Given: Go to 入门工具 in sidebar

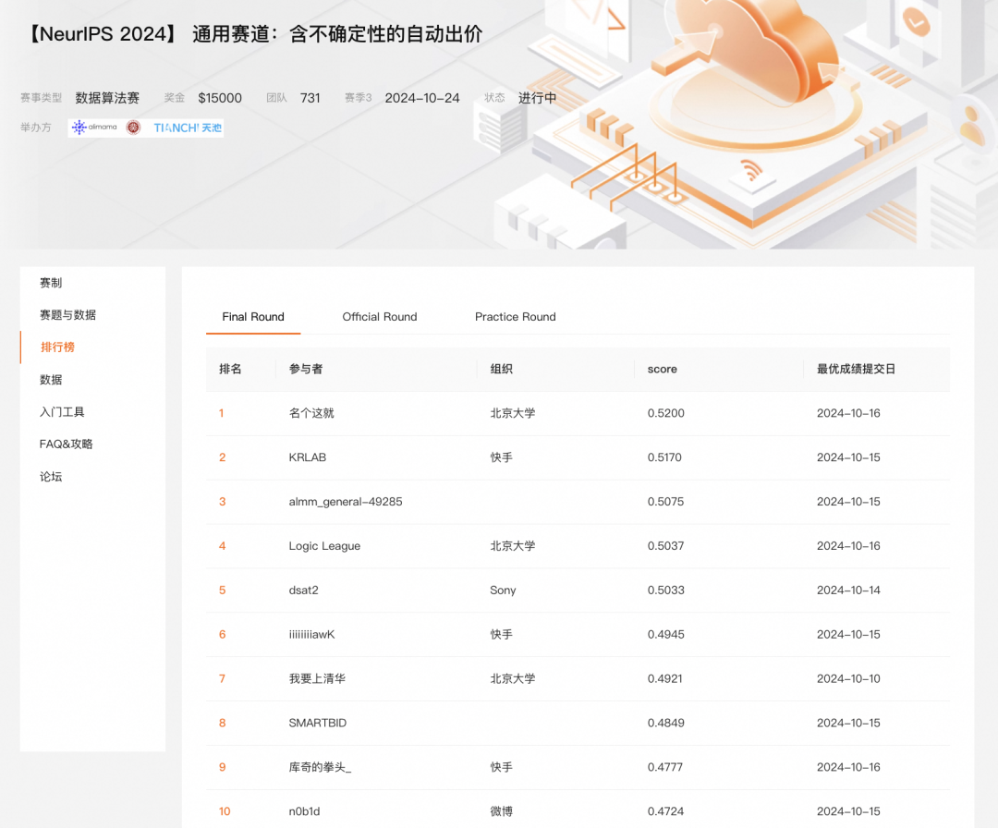Looking at the screenshot, I should click(x=62, y=412).
